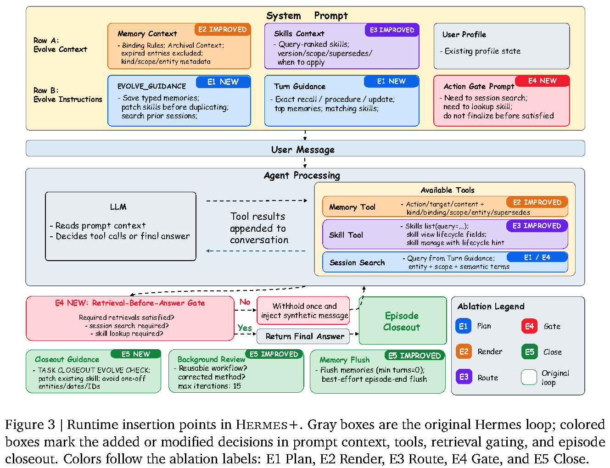Image resolution: width=610 pixels, height=468 pixels.
Task: Click the Available Tools heading
Action: coord(448,190)
